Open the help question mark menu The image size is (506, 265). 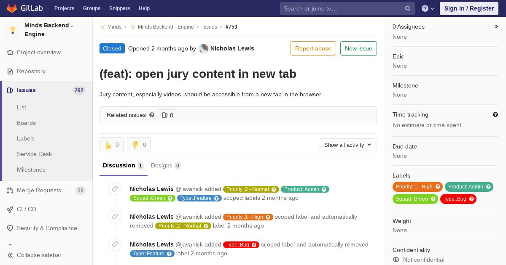(428, 8)
